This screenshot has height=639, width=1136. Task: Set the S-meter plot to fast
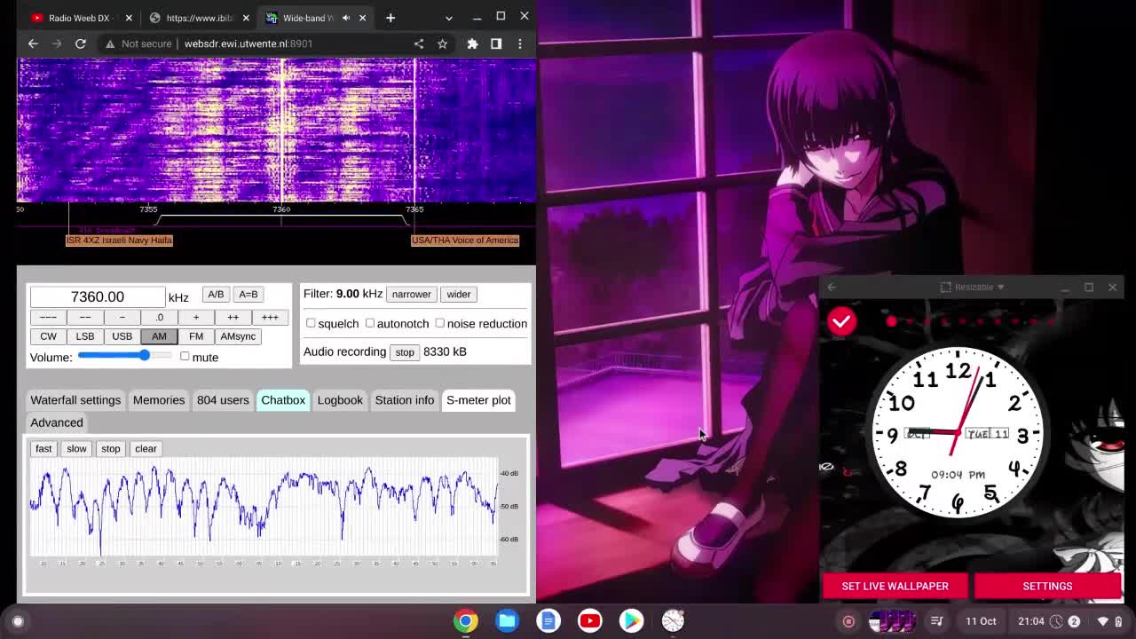(x=43, y=448)
